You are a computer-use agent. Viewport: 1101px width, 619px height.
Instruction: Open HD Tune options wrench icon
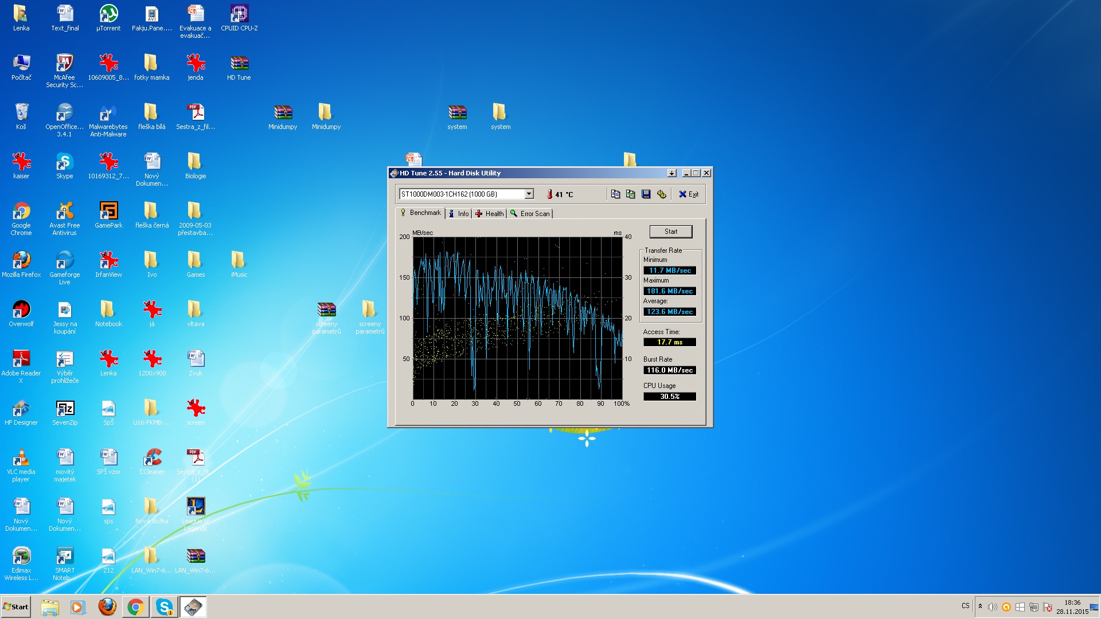(x=662, y=194)
